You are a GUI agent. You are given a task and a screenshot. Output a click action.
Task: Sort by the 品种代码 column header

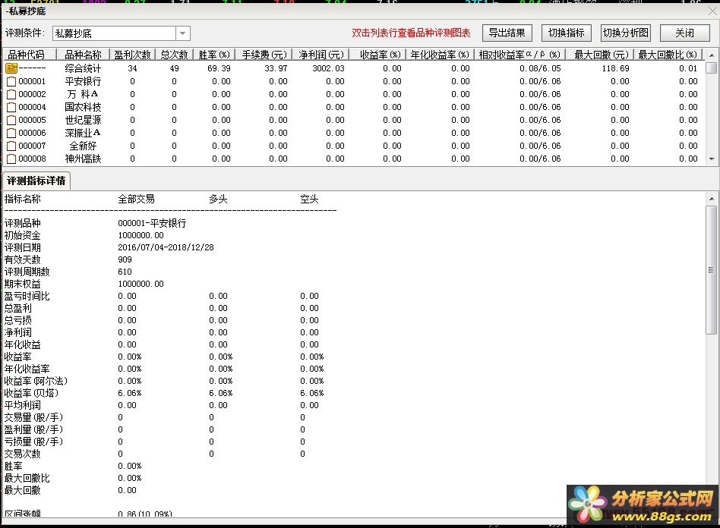point(30,55)
